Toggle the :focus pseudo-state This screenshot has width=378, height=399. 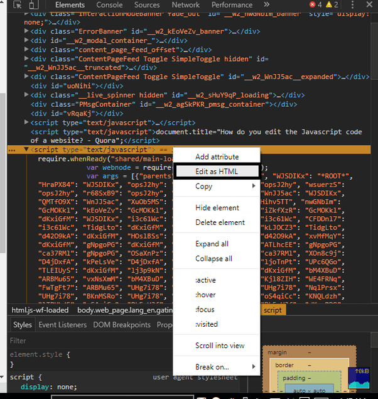(217, 309)
